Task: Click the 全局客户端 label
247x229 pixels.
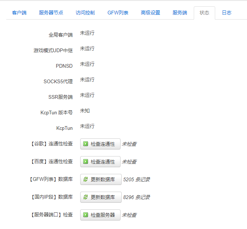Action: (x=61, y=35)
